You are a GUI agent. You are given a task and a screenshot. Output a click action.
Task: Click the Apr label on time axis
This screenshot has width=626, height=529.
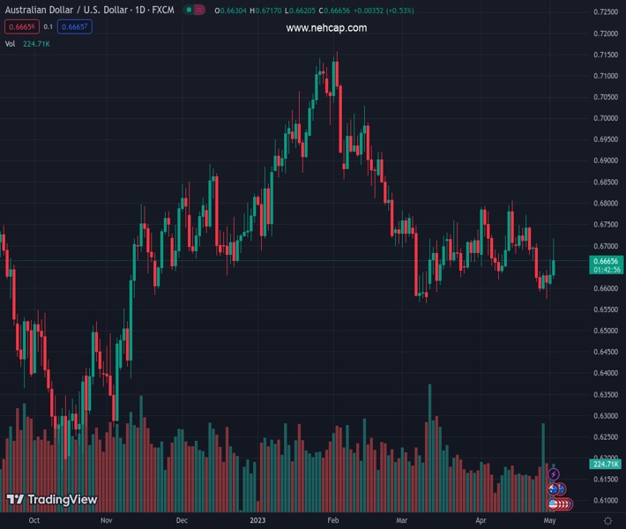pyautogui.click(x=481, y=520)
